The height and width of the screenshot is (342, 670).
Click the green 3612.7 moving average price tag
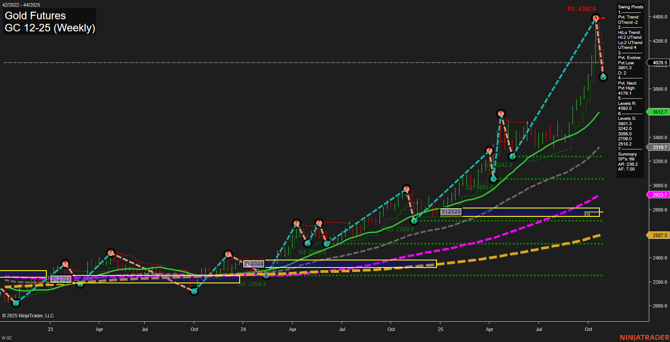click(659, 112)
